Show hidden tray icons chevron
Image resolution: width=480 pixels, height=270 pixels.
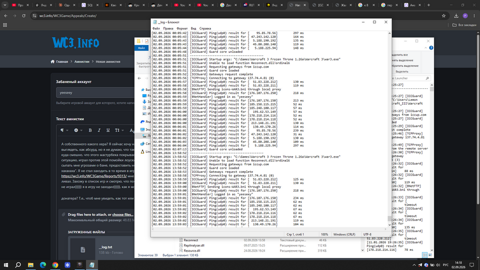(x=414, y=265)
